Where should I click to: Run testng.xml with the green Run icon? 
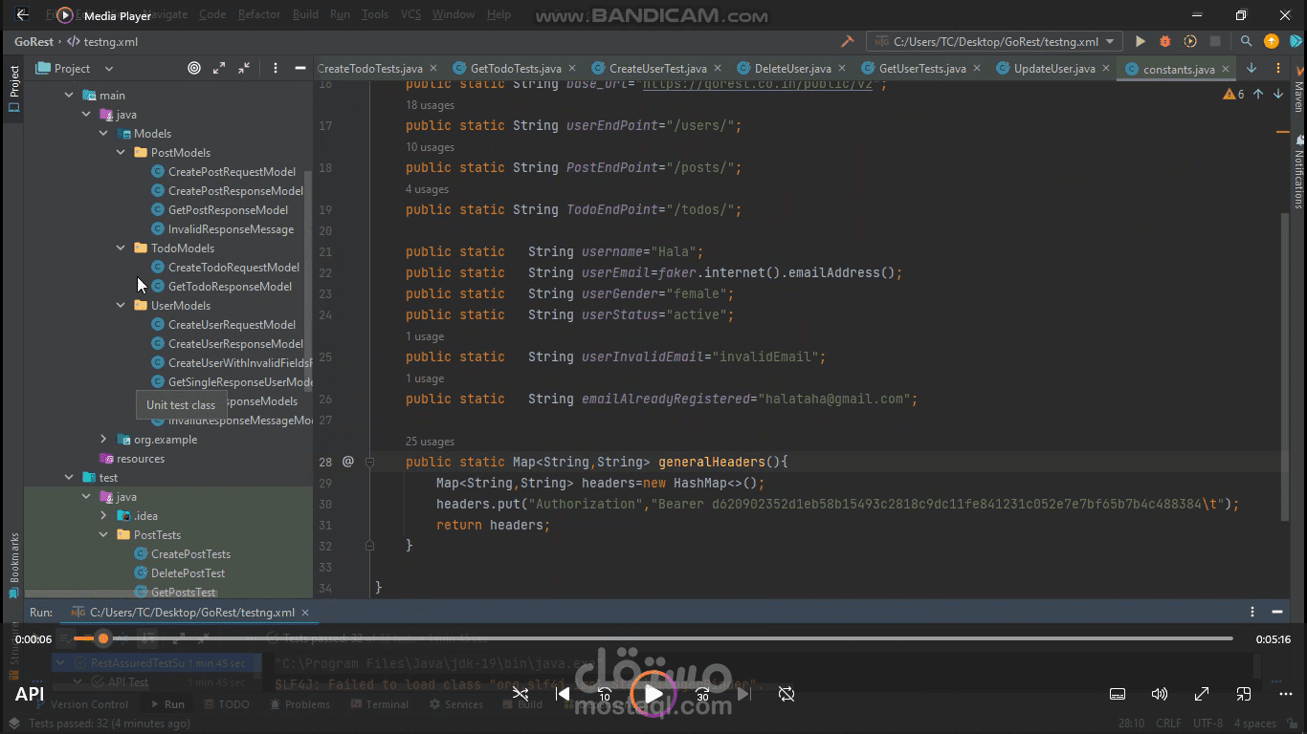point(1140,42)
